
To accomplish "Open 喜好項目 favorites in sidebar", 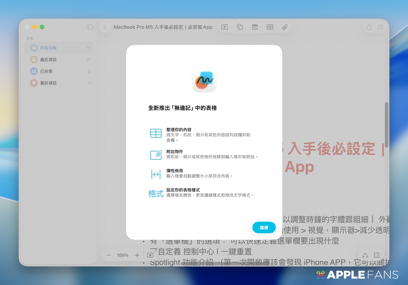I will pos(48,83).
